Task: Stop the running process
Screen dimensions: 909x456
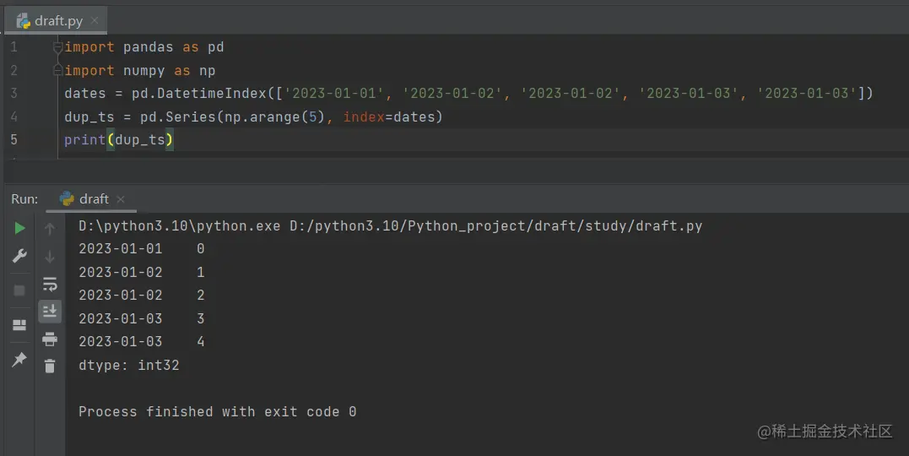Action: click(19, 290)
